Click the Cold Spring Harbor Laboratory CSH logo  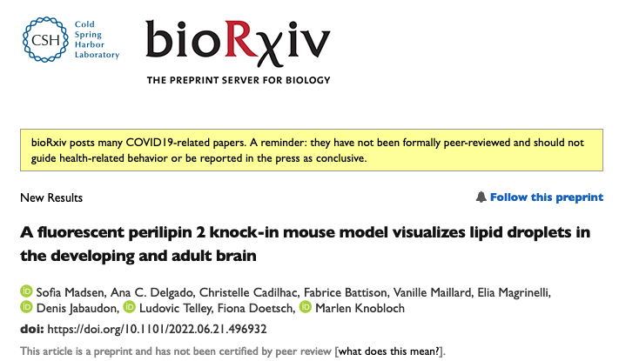pyautogui.click(x=40, y=40)
